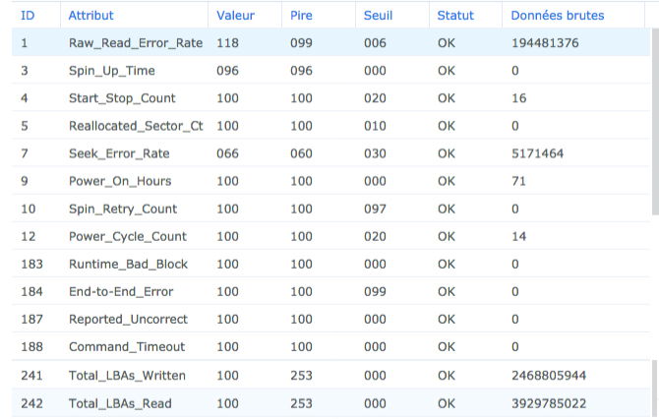The width and height of the screenshot is (659, 419).
Task: Click the OK status of Command_Timeout
Action: click(x=447, y=347)
